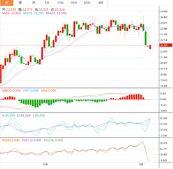Click the RSI(24):0.000 label
Viewport: 173px width, 169px height.
(x=53, y=140)
